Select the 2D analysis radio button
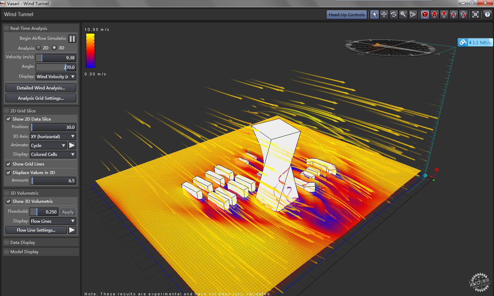The height and width of the screenshot is (296, 494). (x=38, y=48)
